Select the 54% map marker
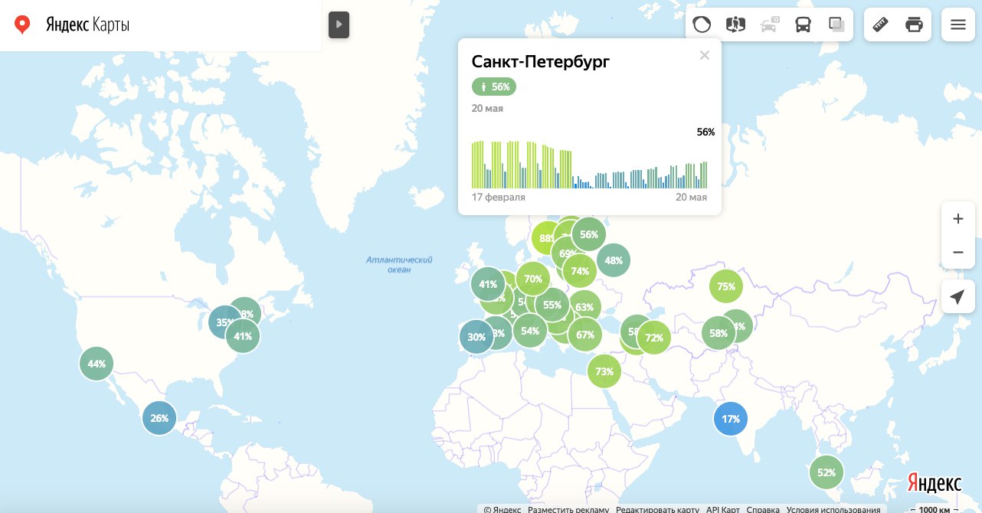982x513 pixels. pyautogui.click(x=530, y=331)
